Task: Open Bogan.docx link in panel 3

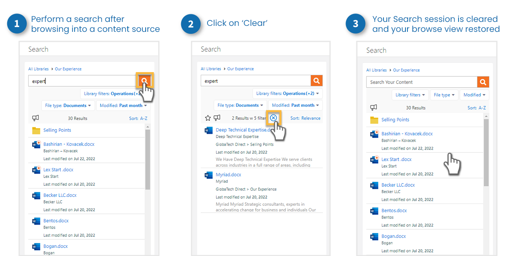Action: (x=393, y=236)
